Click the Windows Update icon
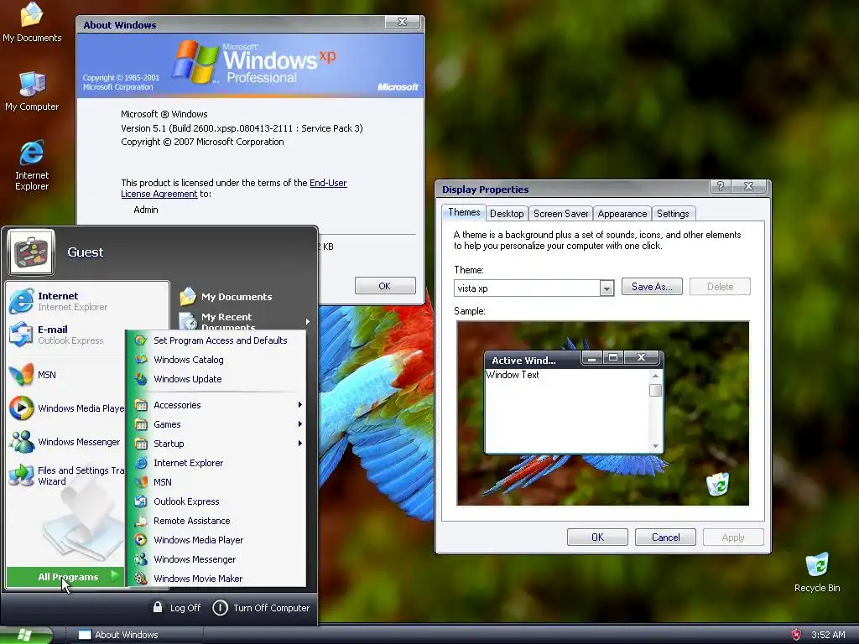 [x=141, y=378]
